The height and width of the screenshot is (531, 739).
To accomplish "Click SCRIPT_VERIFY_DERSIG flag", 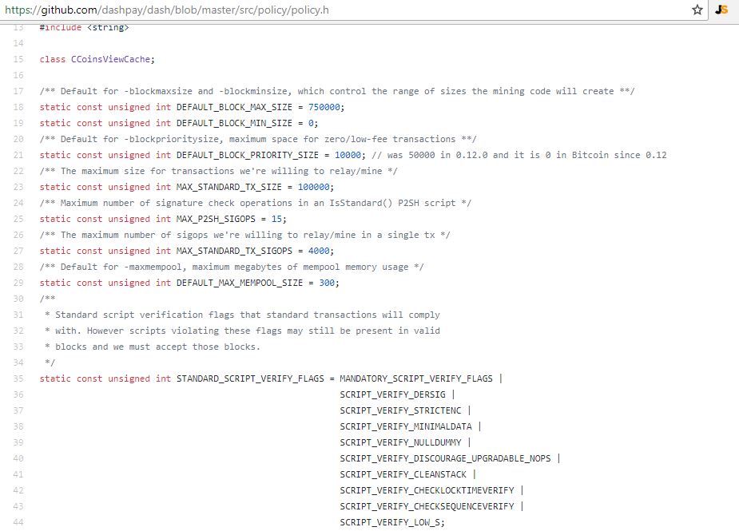I will [x=392, y=394].
